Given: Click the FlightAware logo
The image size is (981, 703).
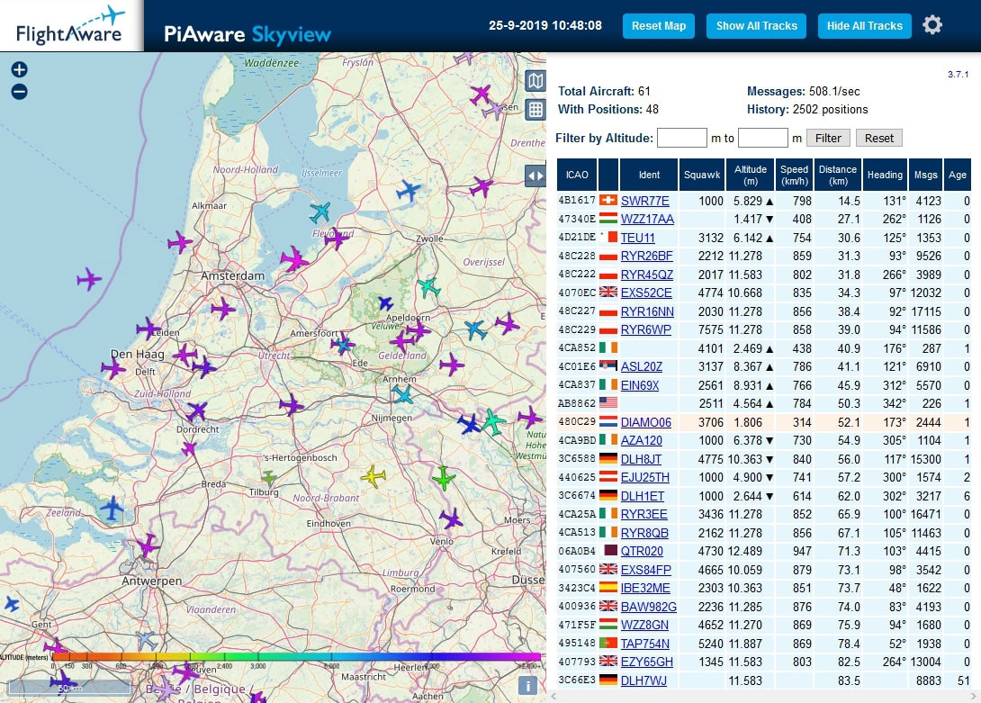Looking at the screenshot, I should (70, 25).
